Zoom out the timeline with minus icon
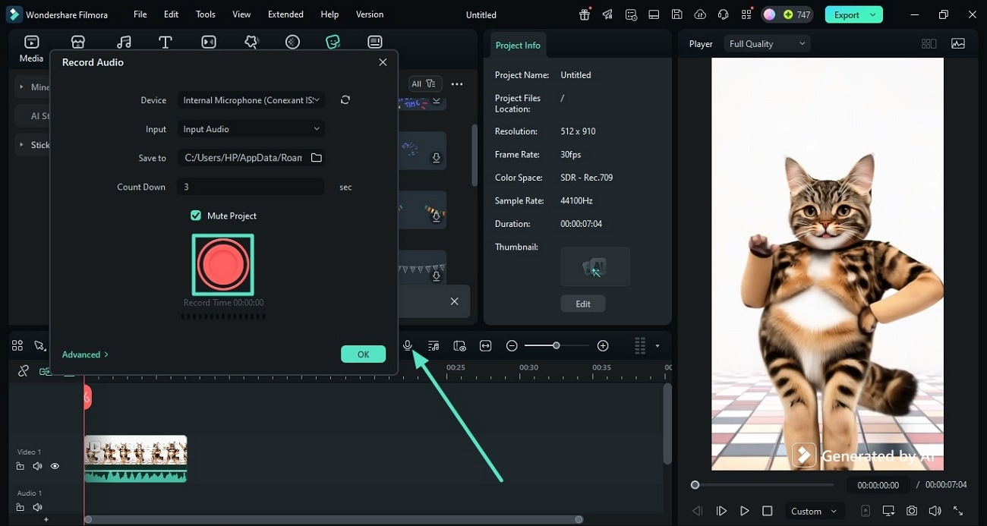This screenshot has width=987, height=526. [x=512, y=345]
